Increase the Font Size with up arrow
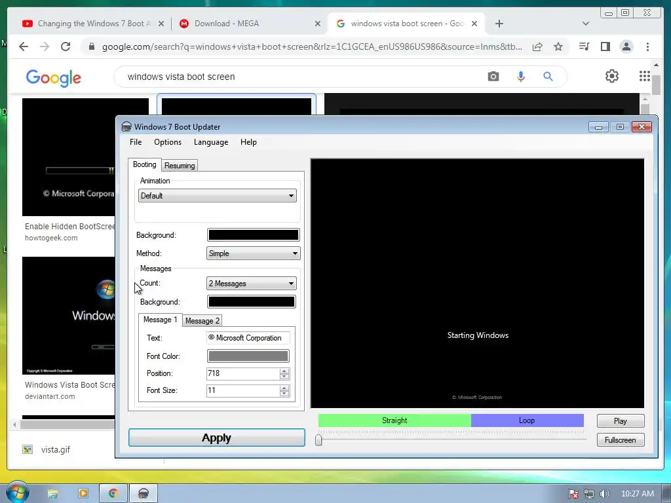 284,388
